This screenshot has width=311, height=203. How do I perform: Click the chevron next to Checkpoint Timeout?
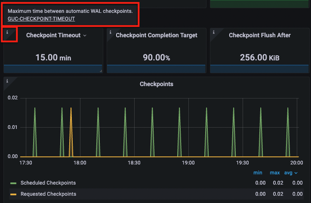(x=85, y=36)
